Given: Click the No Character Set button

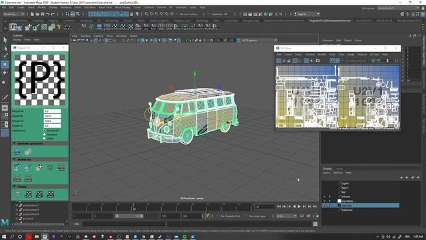Looking at the screenshot, I should coord(230,216).
